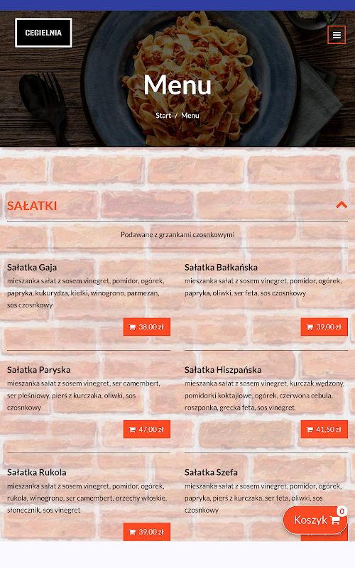The height and width of the screenshot is (568, 355).
Task: Select the Sałatka Rukola title
Action: (x=37, y=472)
